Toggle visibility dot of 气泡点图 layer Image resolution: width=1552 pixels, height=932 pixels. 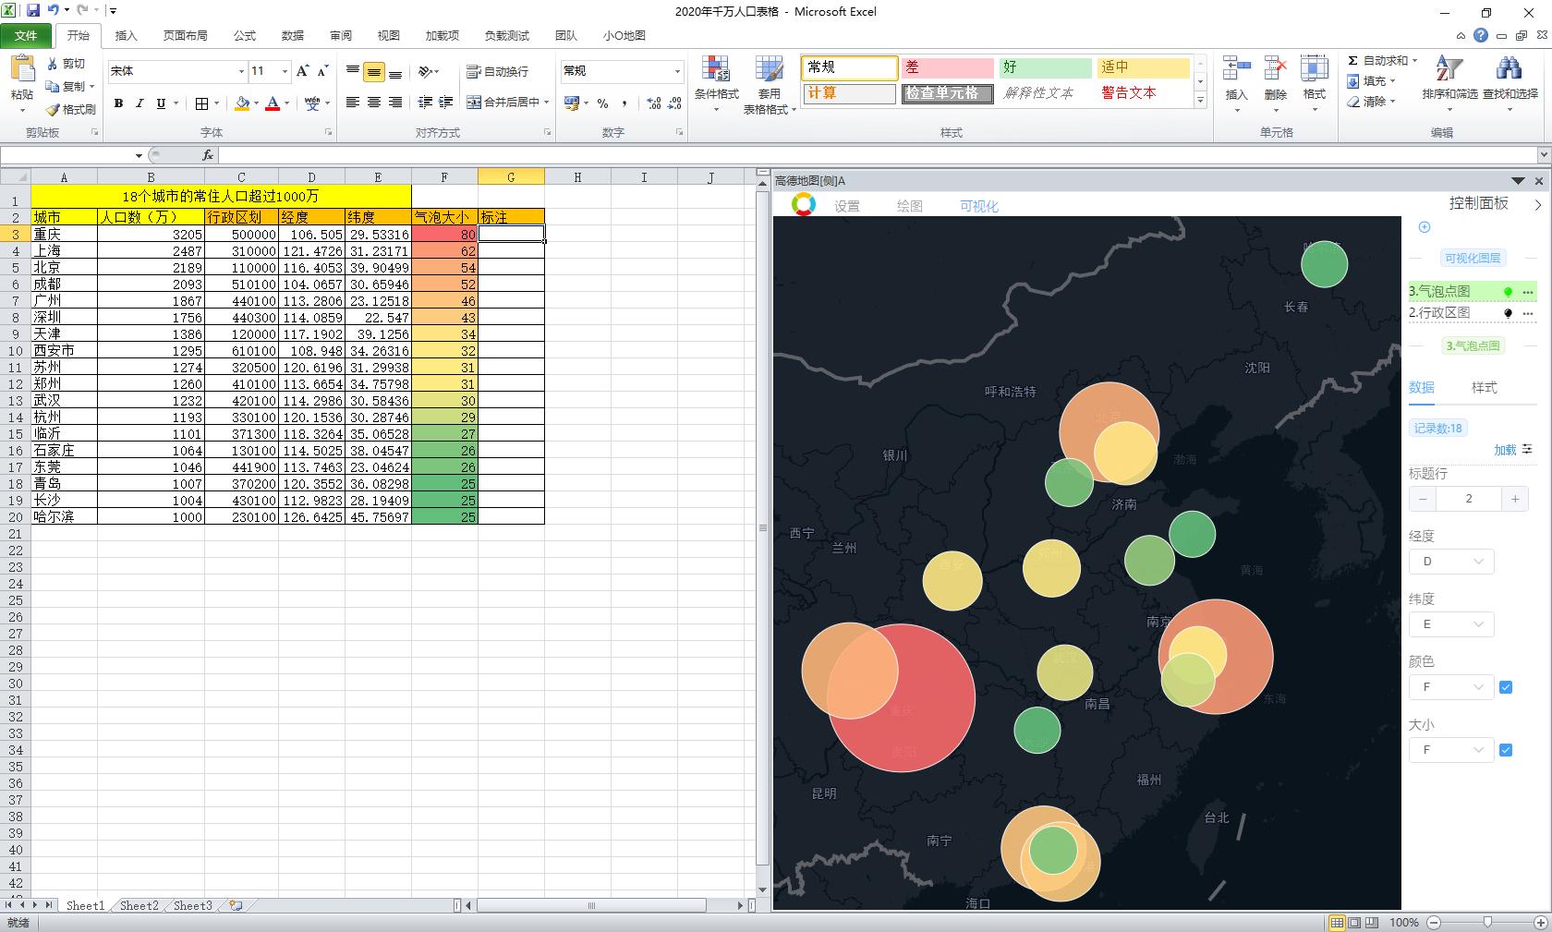click(1508, 292)
